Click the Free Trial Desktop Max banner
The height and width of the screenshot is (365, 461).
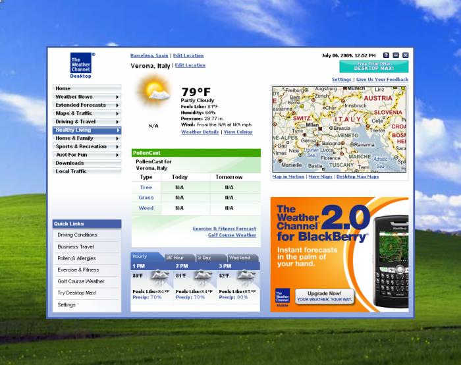click(373, 67)
